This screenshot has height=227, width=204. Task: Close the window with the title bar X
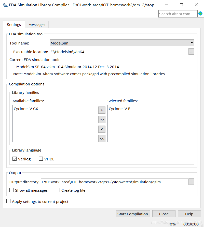[196, 5]
